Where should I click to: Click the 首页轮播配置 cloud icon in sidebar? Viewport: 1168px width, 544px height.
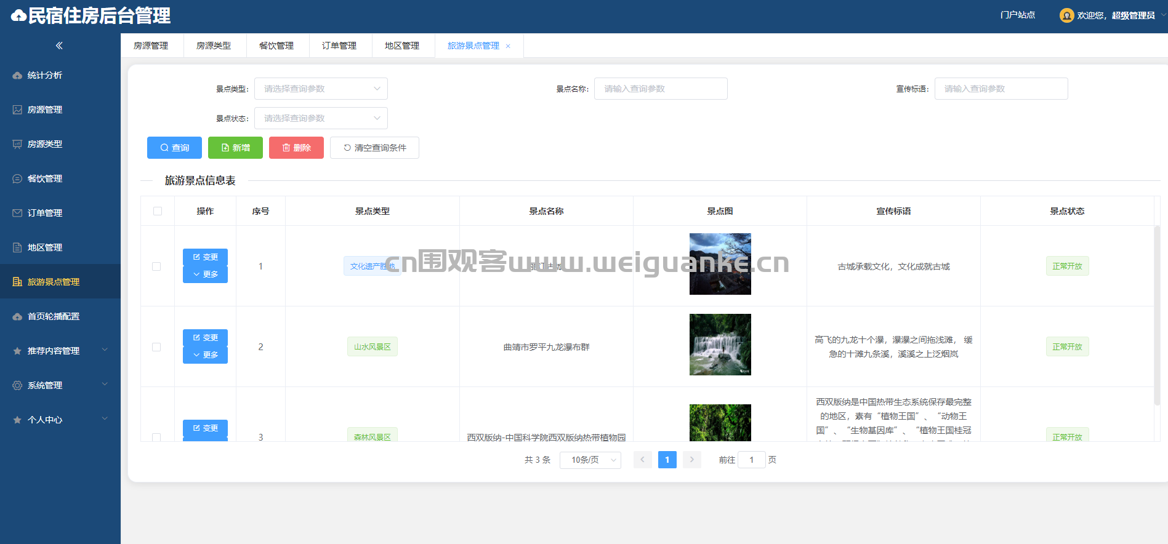17,316
